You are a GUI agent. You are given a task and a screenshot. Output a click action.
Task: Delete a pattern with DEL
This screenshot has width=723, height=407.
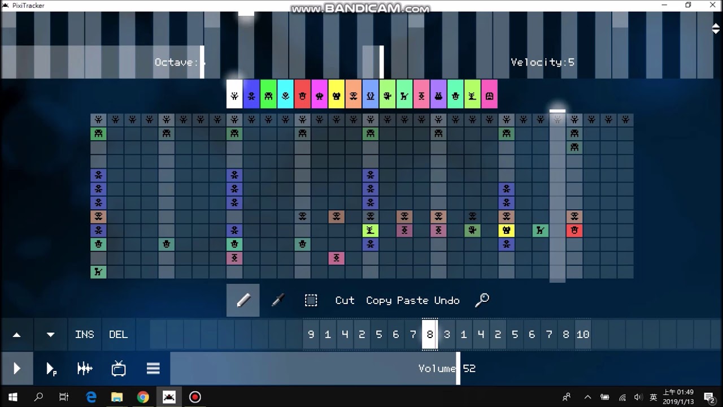pyautogui.click(x=119, y=335)
